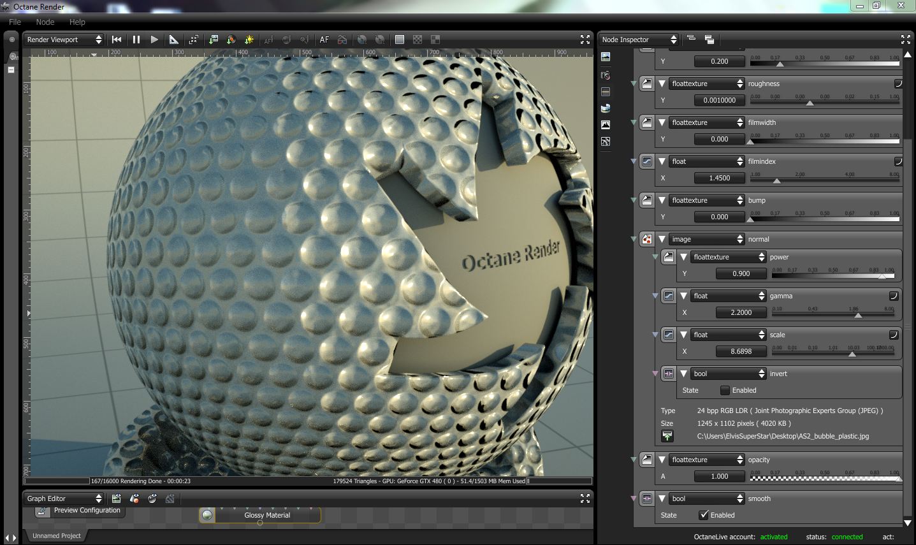Open the File menu
The width and height of the screenshot is (916, 545).
click(x=15, y=22)
